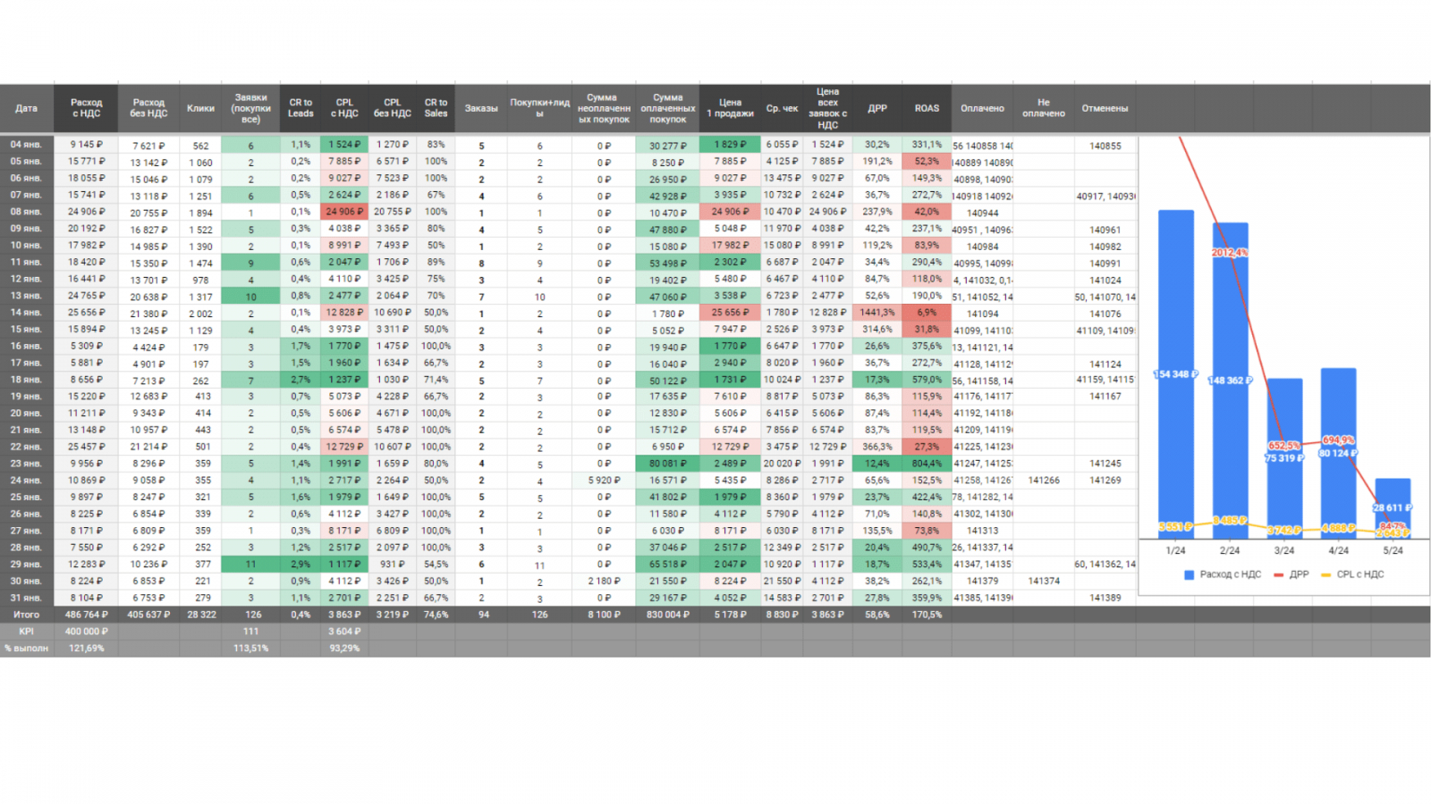Click the blue legend swatch for Расход с НДС
The height and width of the screenshot is (804, 1431).
1190,574
